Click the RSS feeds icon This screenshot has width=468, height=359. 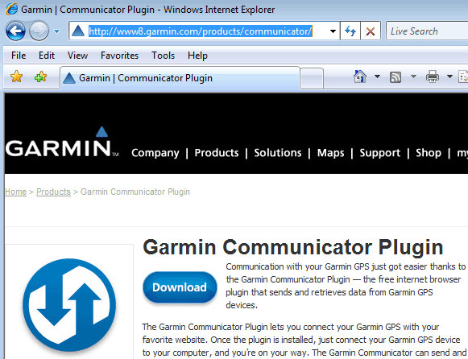click(x=396, y=77)
